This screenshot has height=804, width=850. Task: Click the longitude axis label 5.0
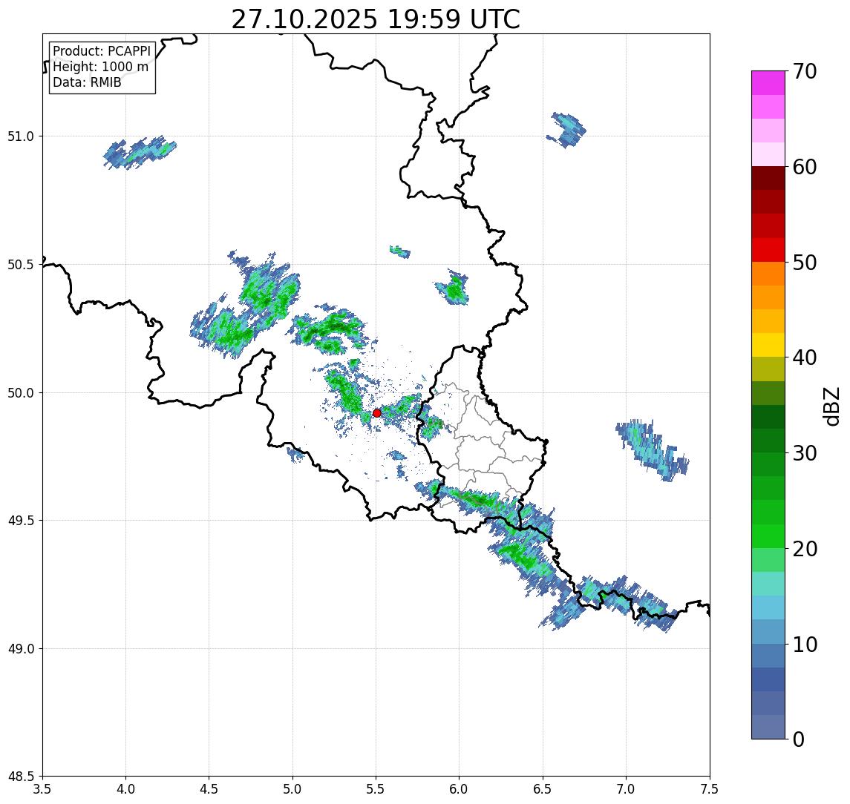pos(292,788)
